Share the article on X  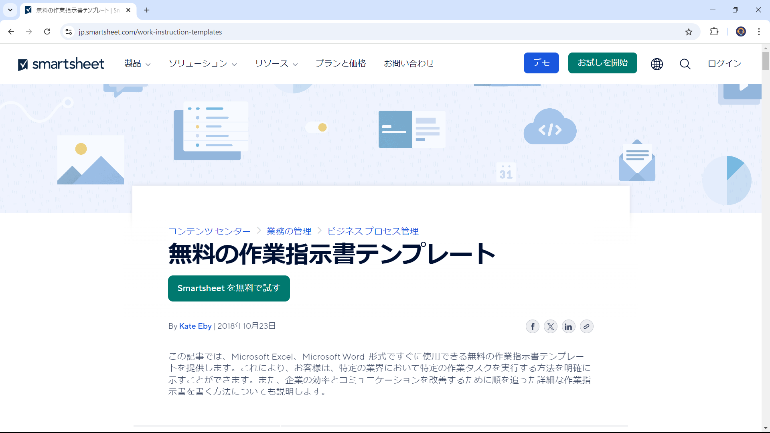(x=551, y=326)
